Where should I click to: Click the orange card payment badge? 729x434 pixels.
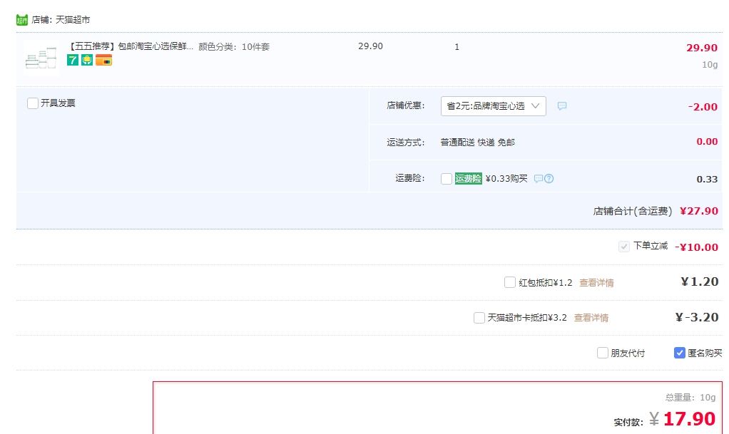coord(103,60)
